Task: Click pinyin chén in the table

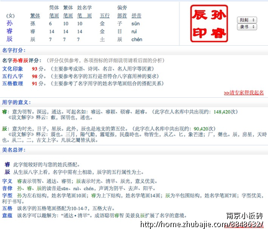Action: 136,39
